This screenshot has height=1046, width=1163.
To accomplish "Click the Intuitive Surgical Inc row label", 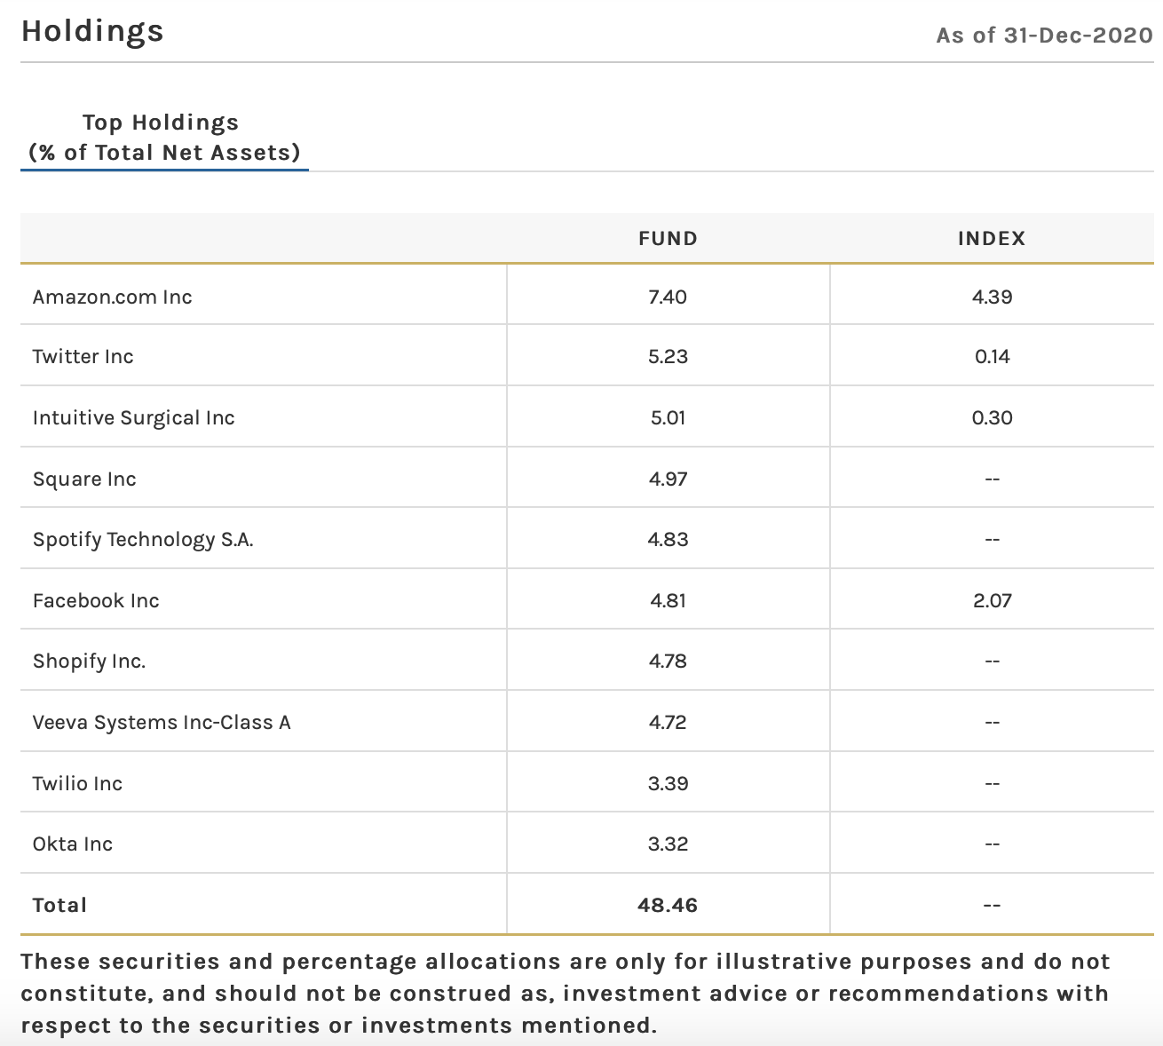I will (134, 417).
